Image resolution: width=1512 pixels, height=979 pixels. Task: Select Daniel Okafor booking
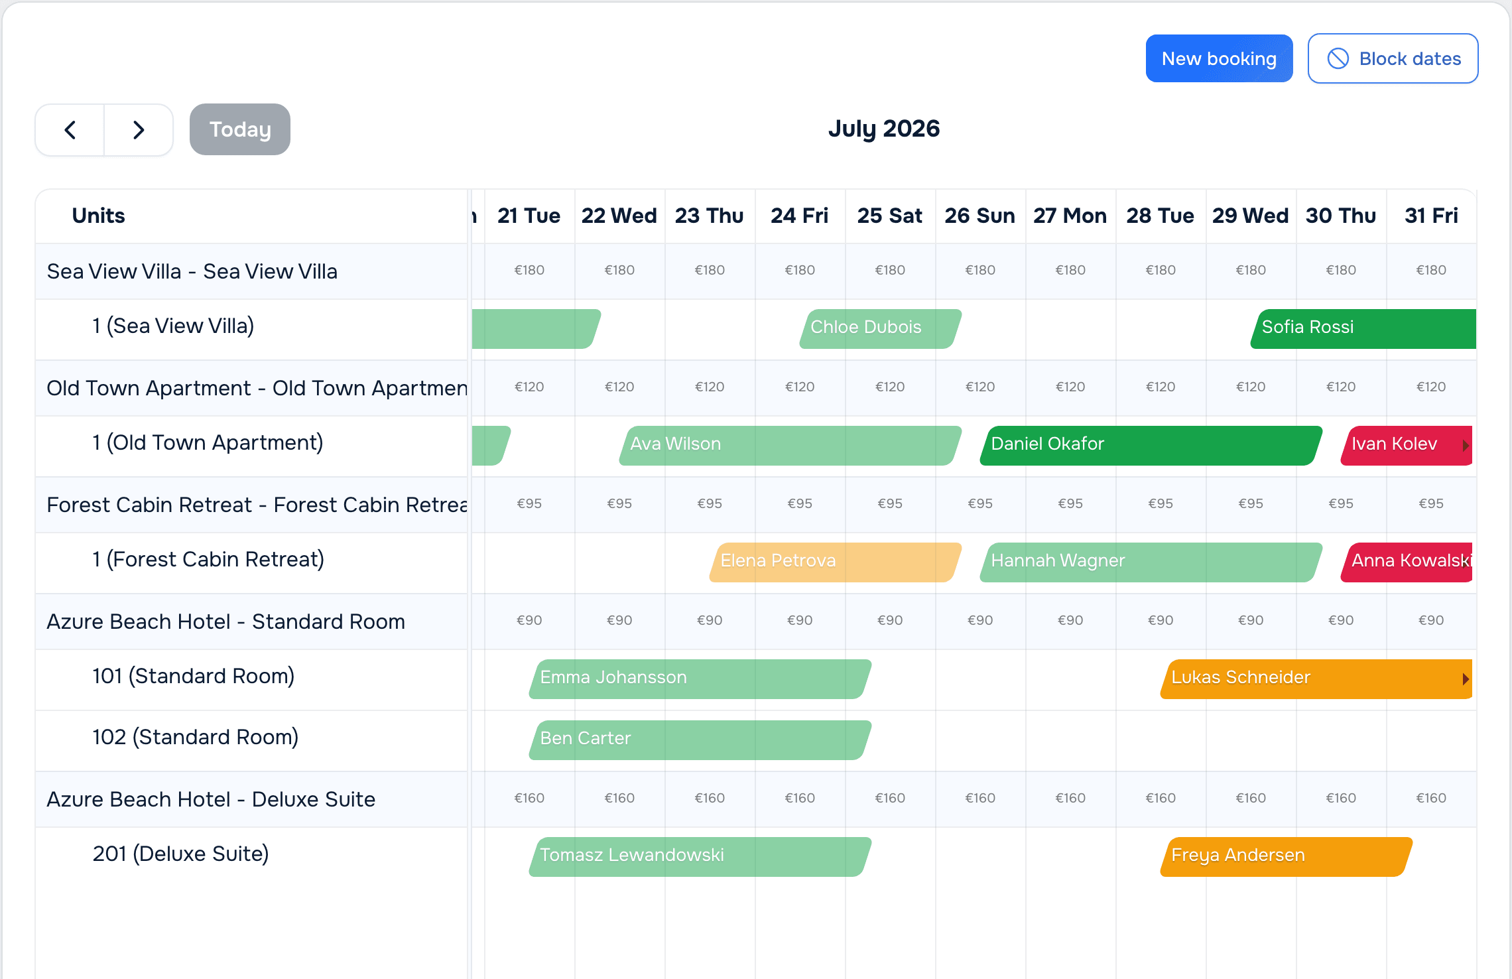(1151, 445)
